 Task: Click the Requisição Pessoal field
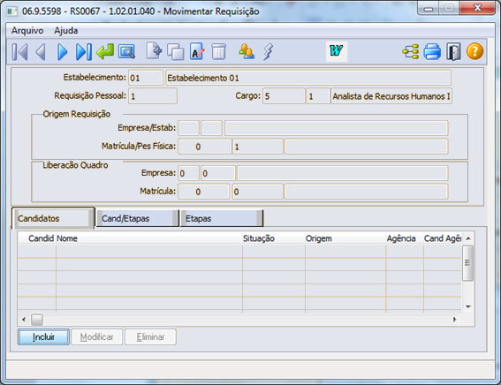(153, 96)
